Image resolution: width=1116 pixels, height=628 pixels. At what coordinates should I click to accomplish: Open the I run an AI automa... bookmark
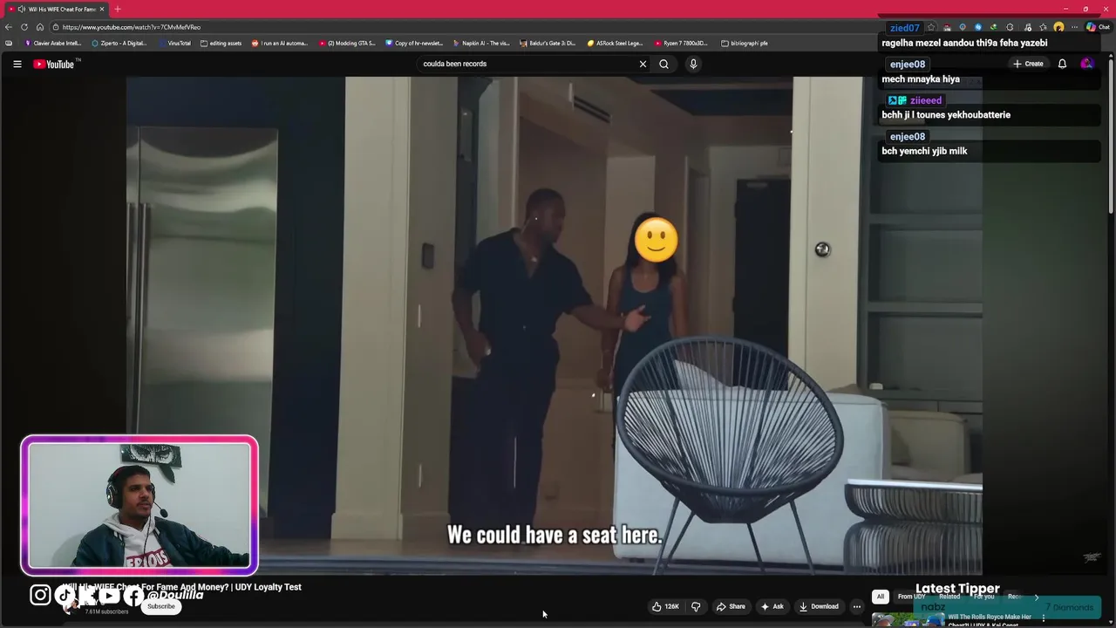click(280, 43)
